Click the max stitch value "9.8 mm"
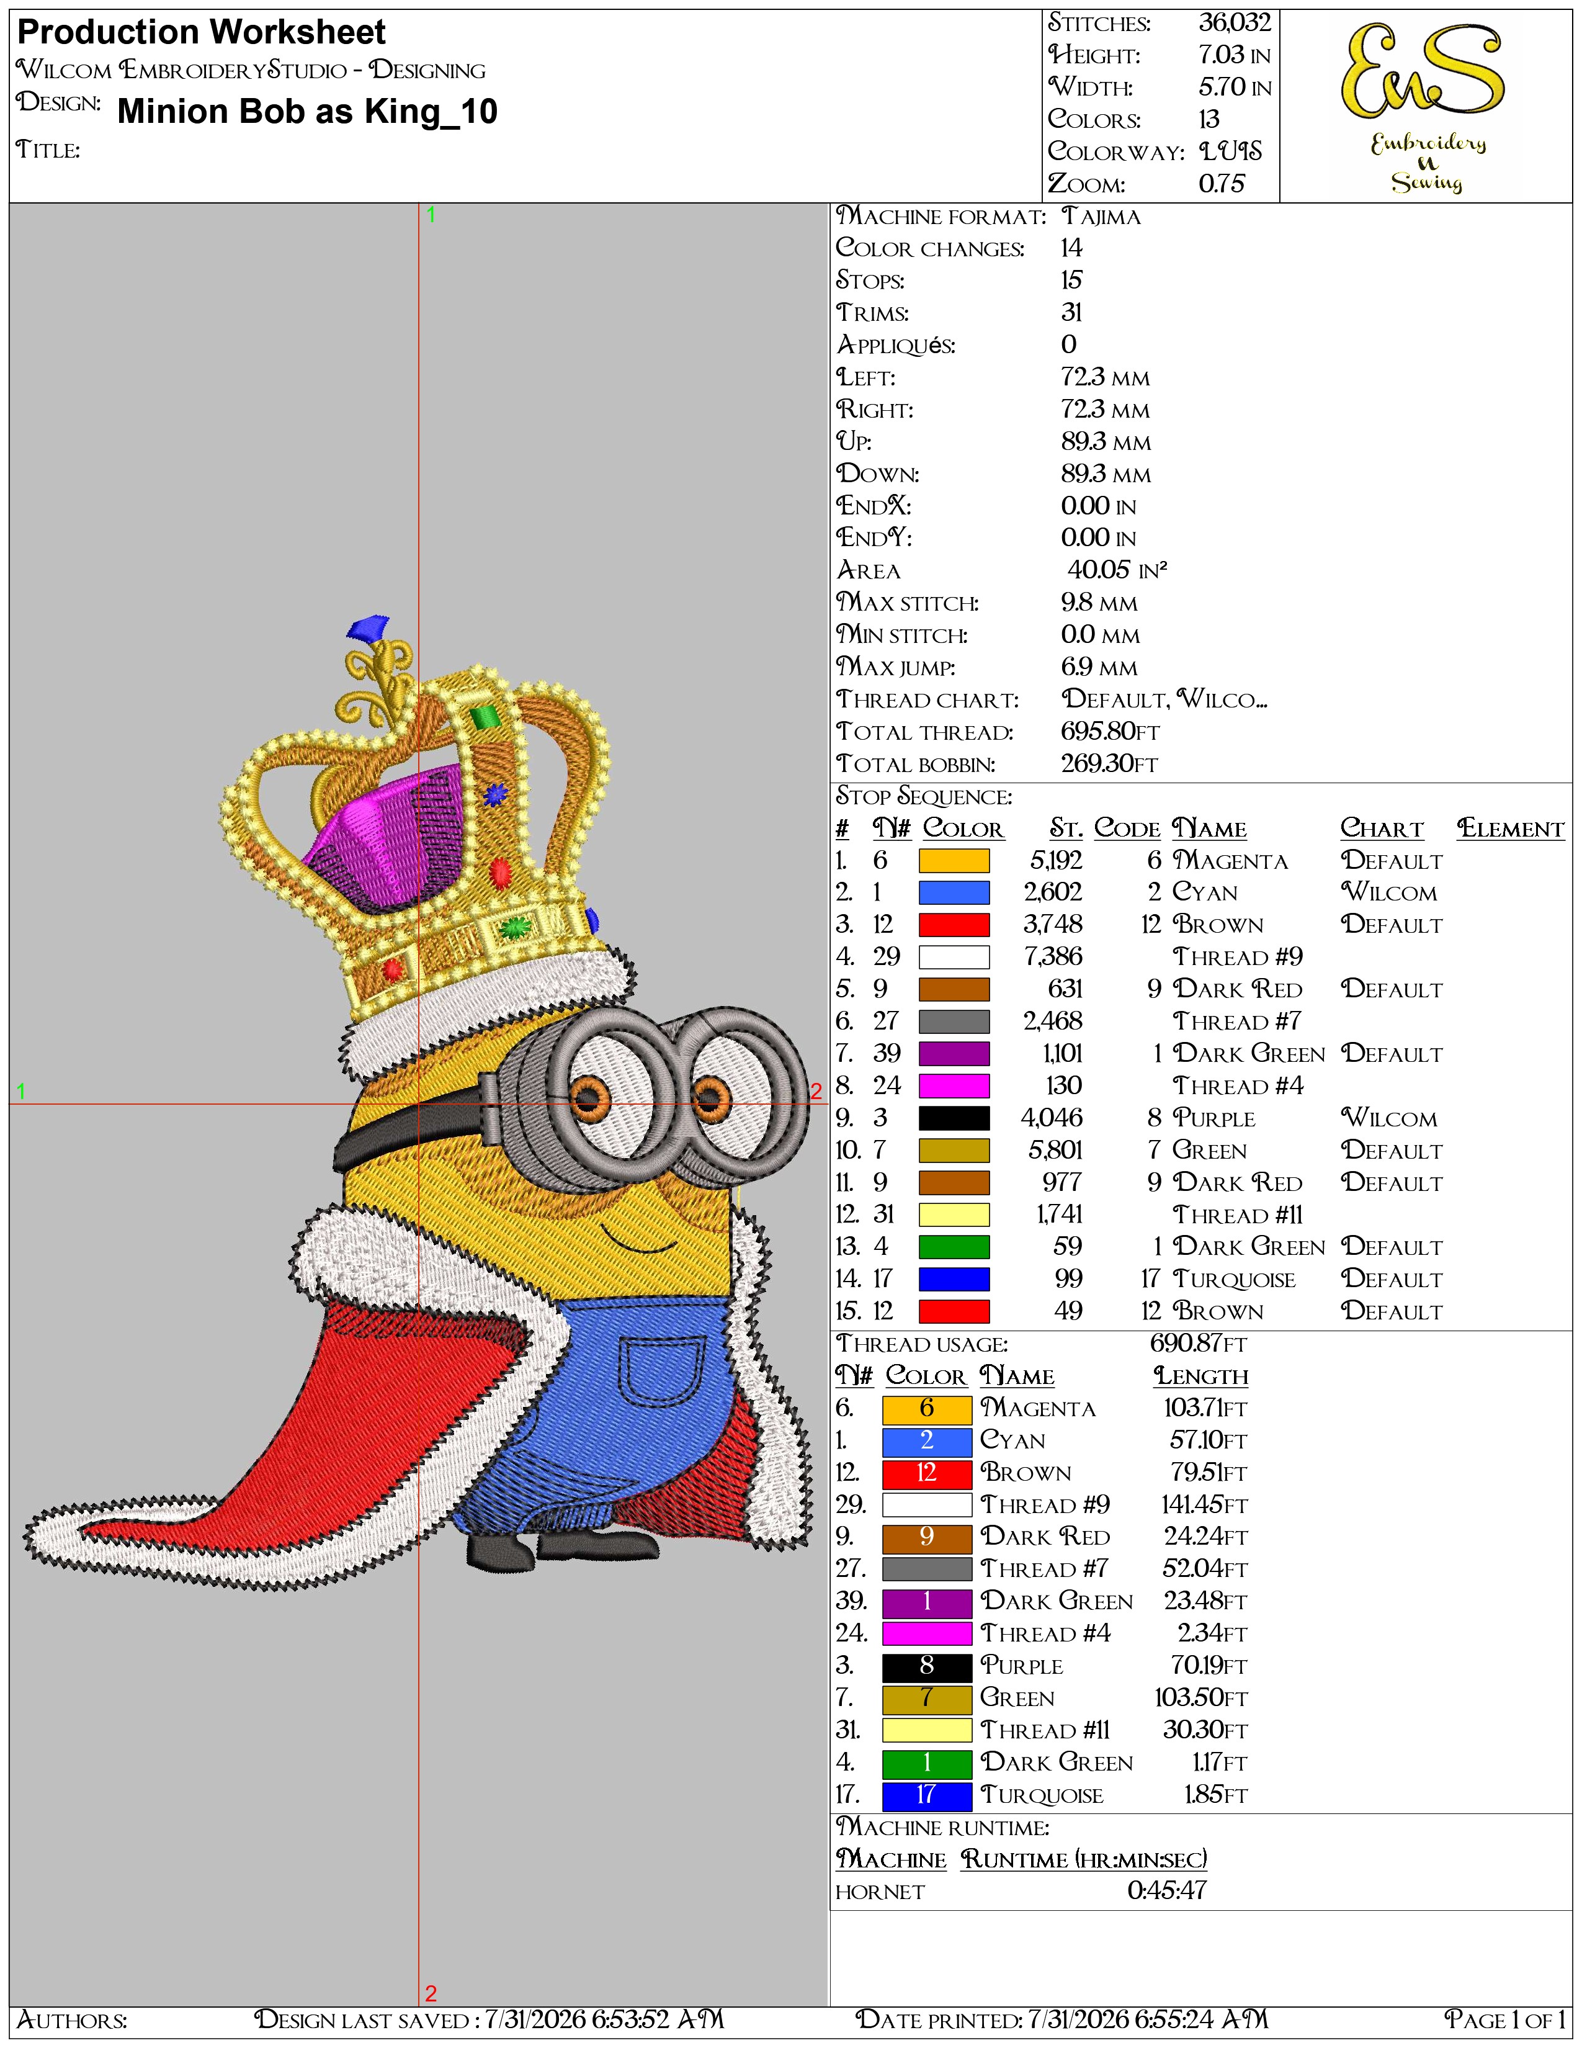 pyautogui.click(x=1099, y=603)
